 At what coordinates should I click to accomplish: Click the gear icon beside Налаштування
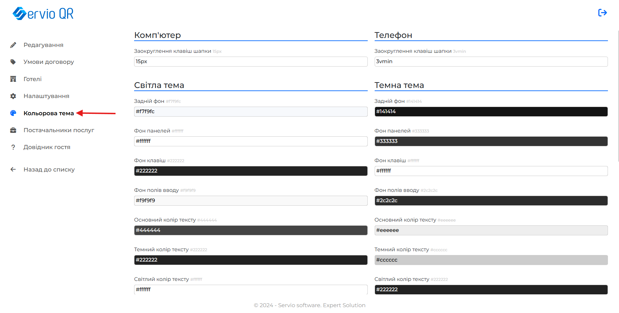(x=13, y=96)
